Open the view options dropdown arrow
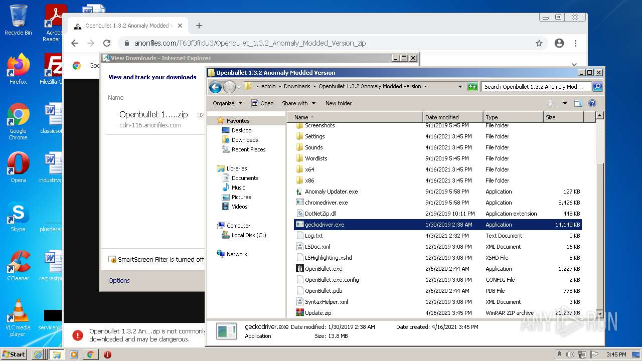 click(565, 103)
